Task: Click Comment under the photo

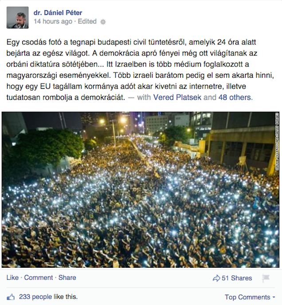Action: click(x=38, y=278)
